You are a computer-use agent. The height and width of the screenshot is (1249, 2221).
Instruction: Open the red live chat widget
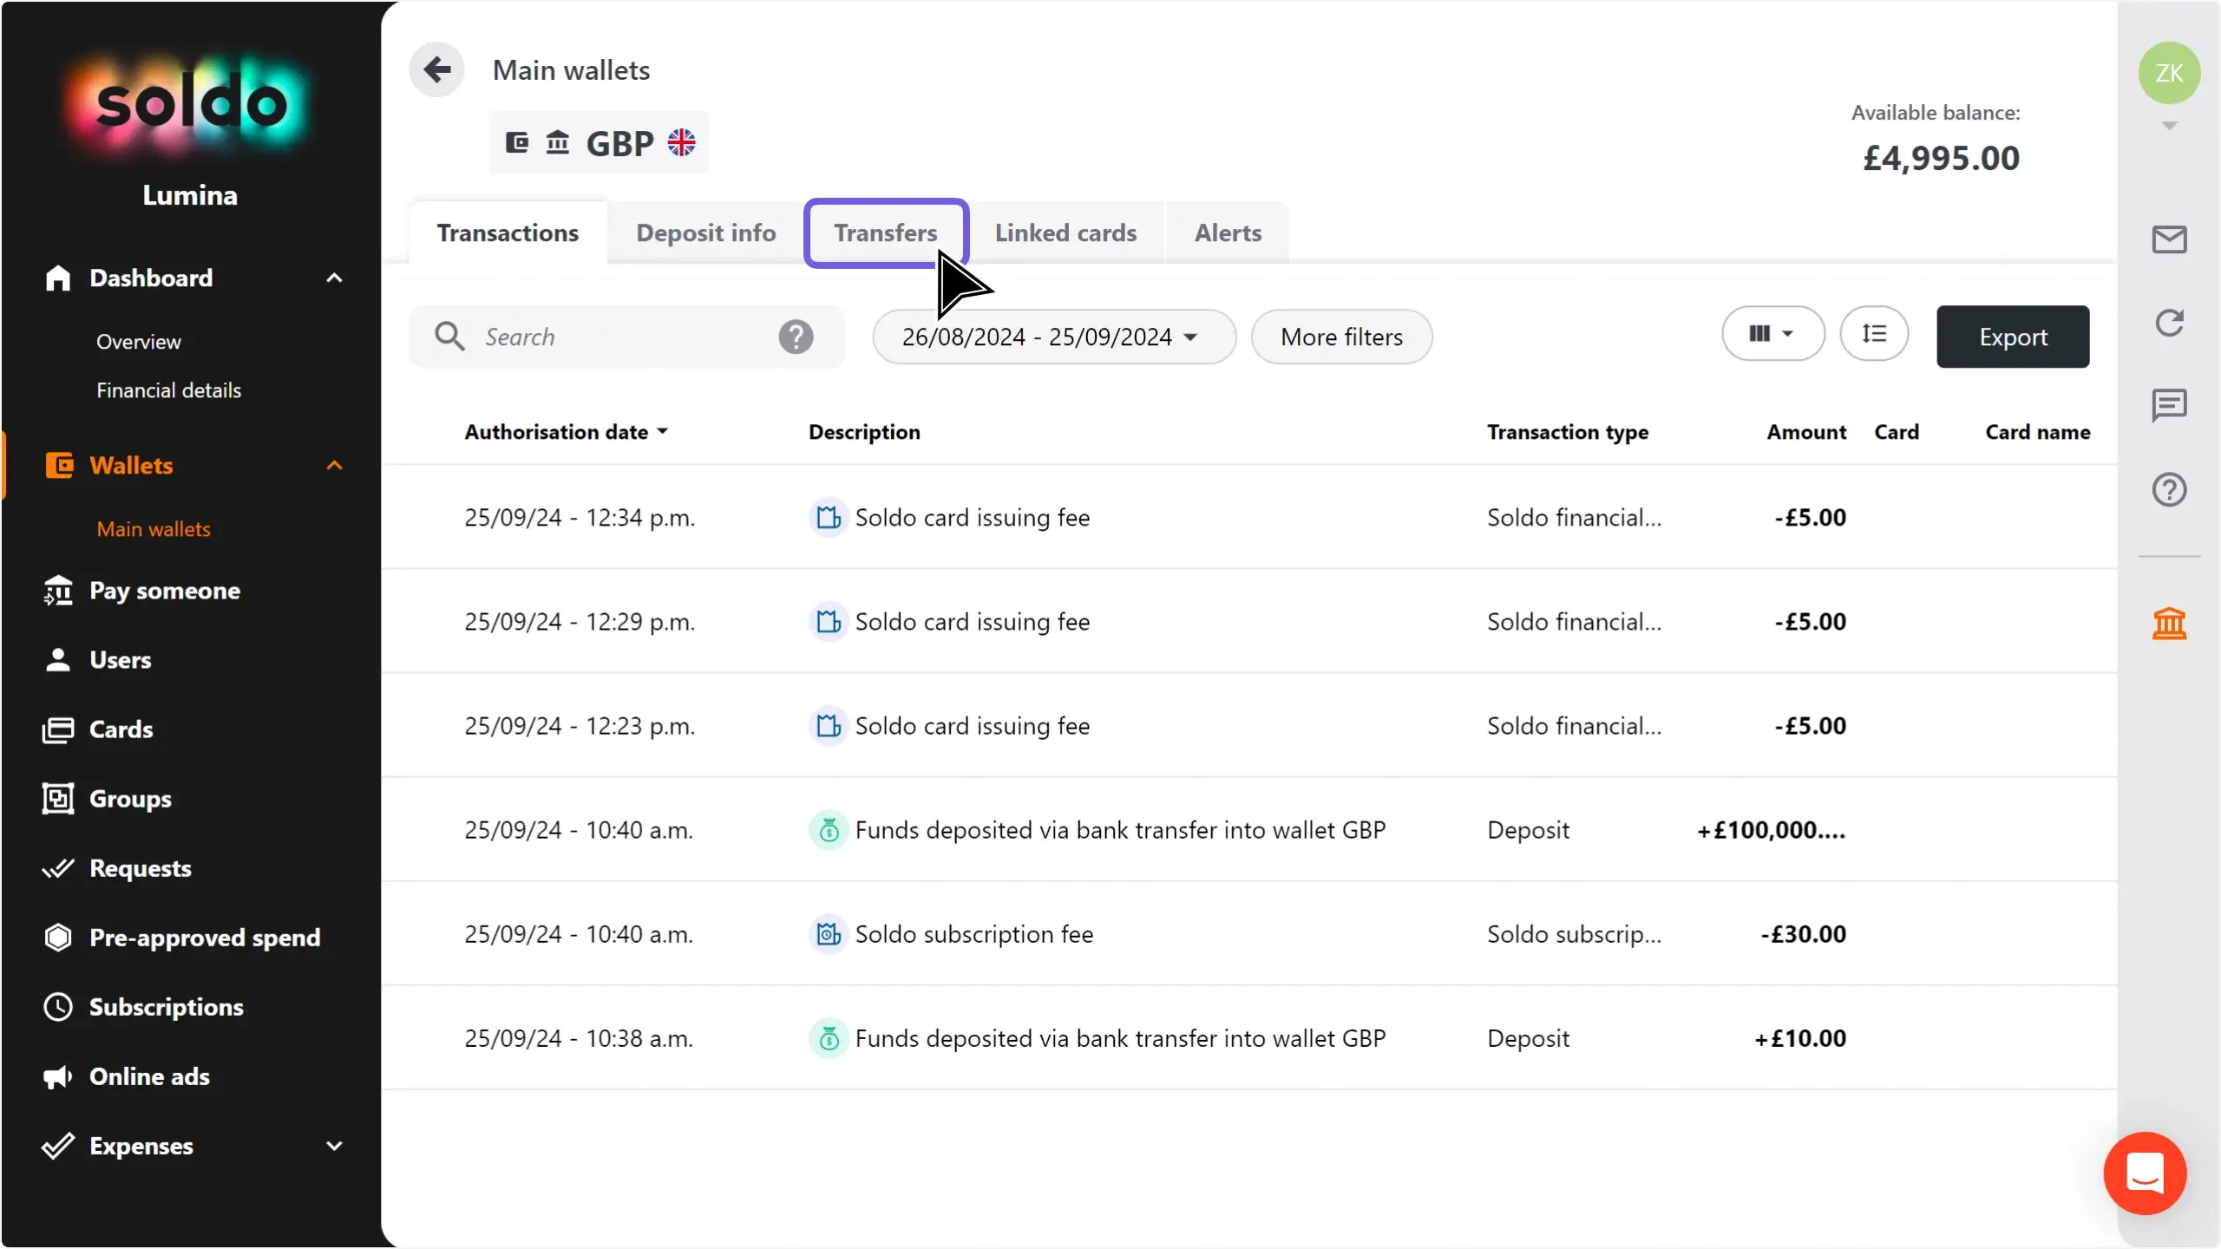(2145, 1173)
